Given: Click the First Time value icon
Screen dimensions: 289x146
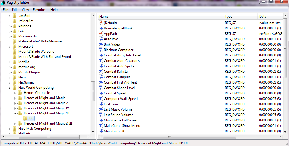Looking at the screenshot, I should pyautogui.click(x=101, y=104).
